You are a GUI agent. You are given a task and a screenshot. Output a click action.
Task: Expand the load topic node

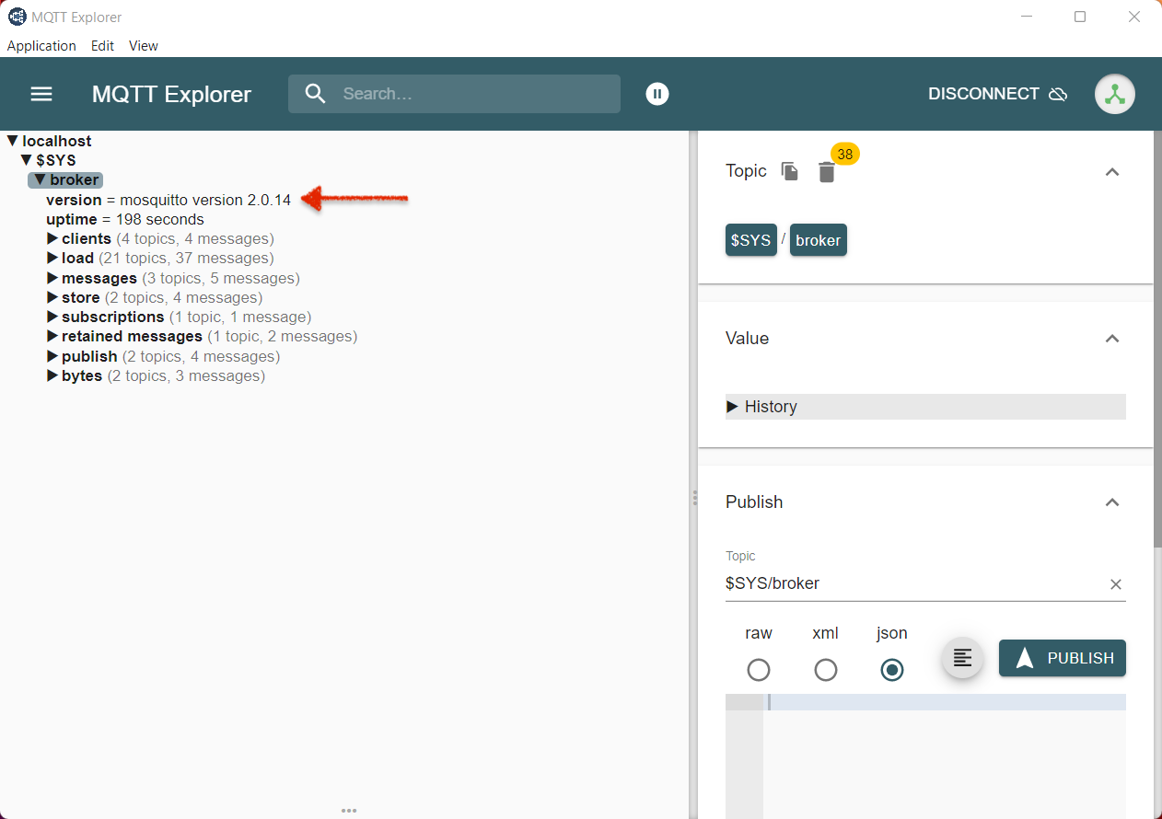(52, 258)
